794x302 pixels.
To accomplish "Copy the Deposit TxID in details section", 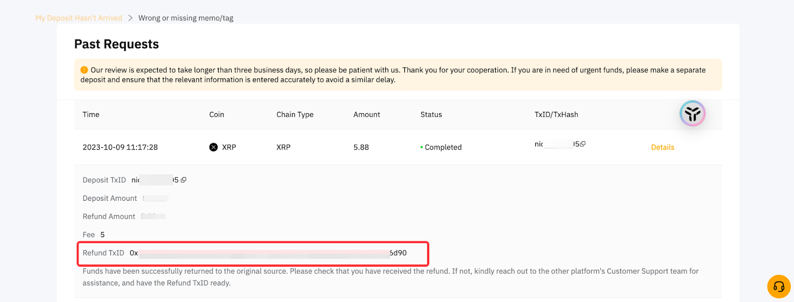I will (x=183, y=180).
